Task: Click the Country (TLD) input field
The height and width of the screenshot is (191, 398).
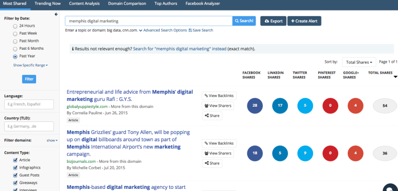Action: click(29, 126)
